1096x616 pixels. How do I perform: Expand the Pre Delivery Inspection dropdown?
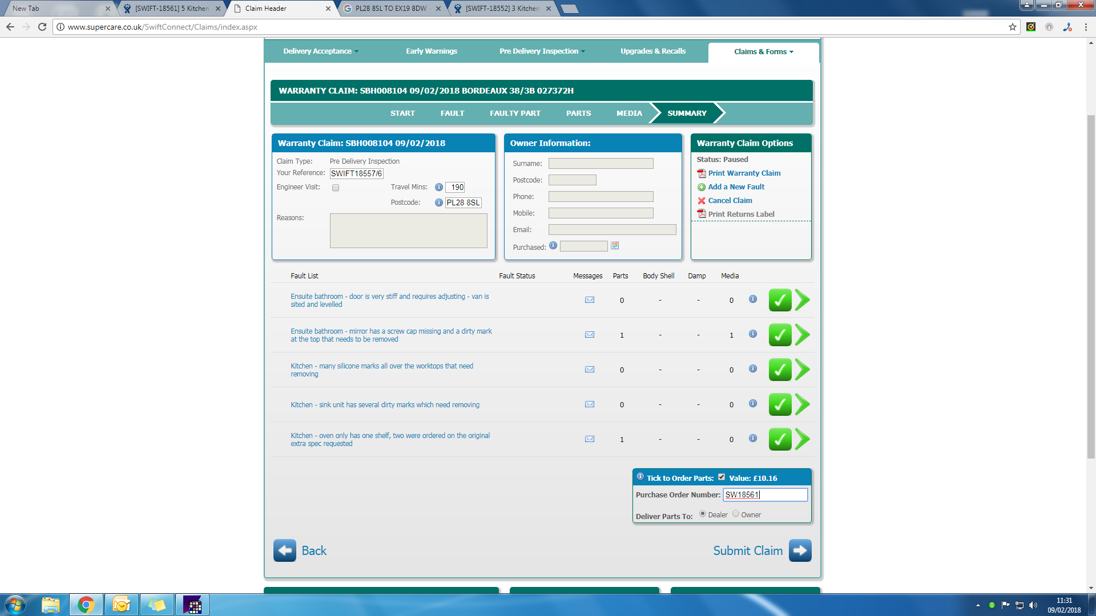(x=542, y=51)
